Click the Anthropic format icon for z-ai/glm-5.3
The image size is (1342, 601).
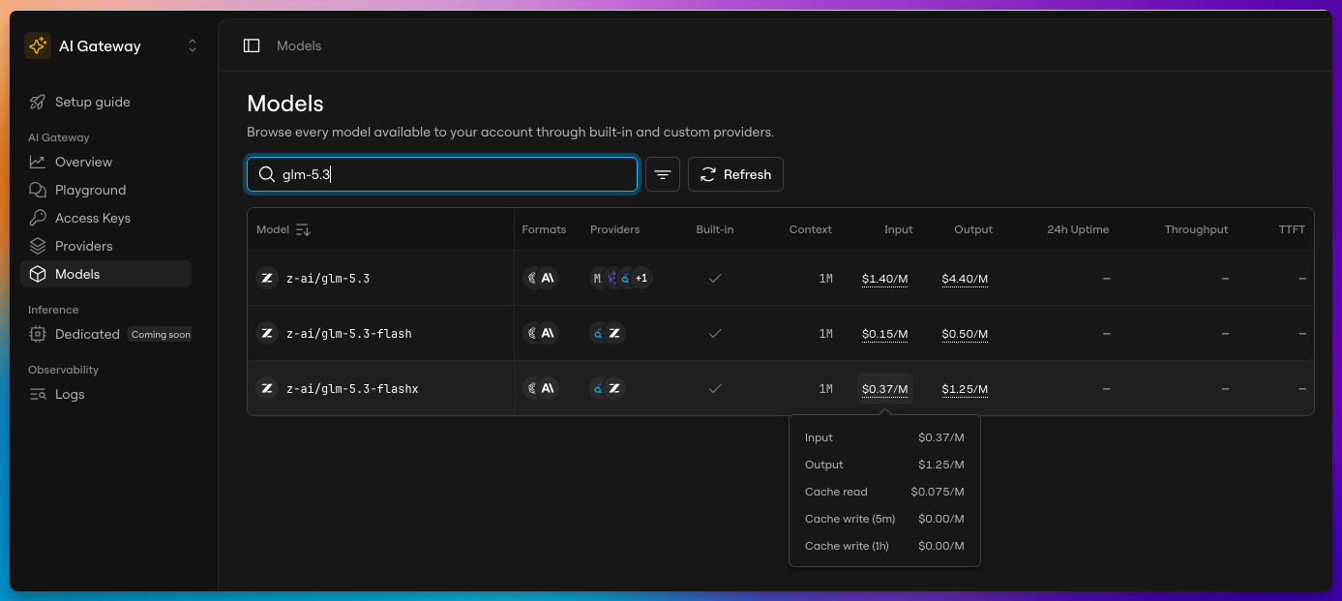click(x=548, y=279)
